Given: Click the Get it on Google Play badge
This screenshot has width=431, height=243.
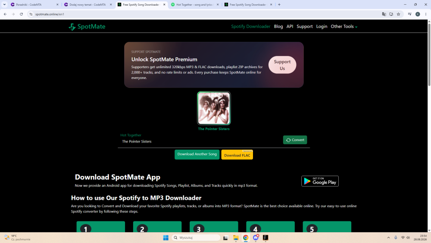Looking at the screenshot, I should 320,181.
